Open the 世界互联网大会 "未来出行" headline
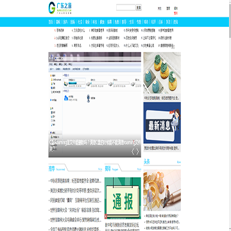Screen dimensions: 231x231 (x=75, y=210)
